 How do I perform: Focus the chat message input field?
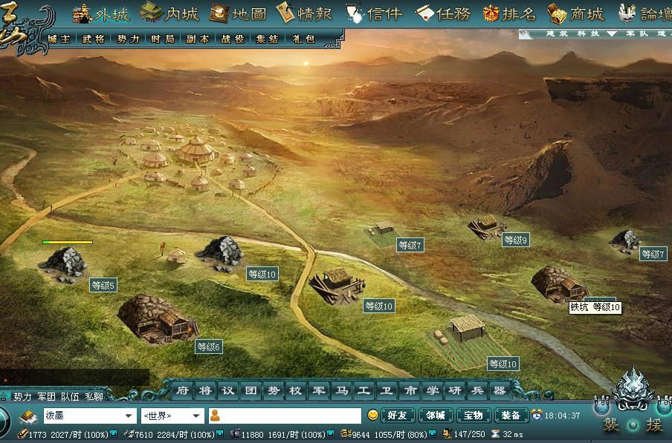[285, 416]
